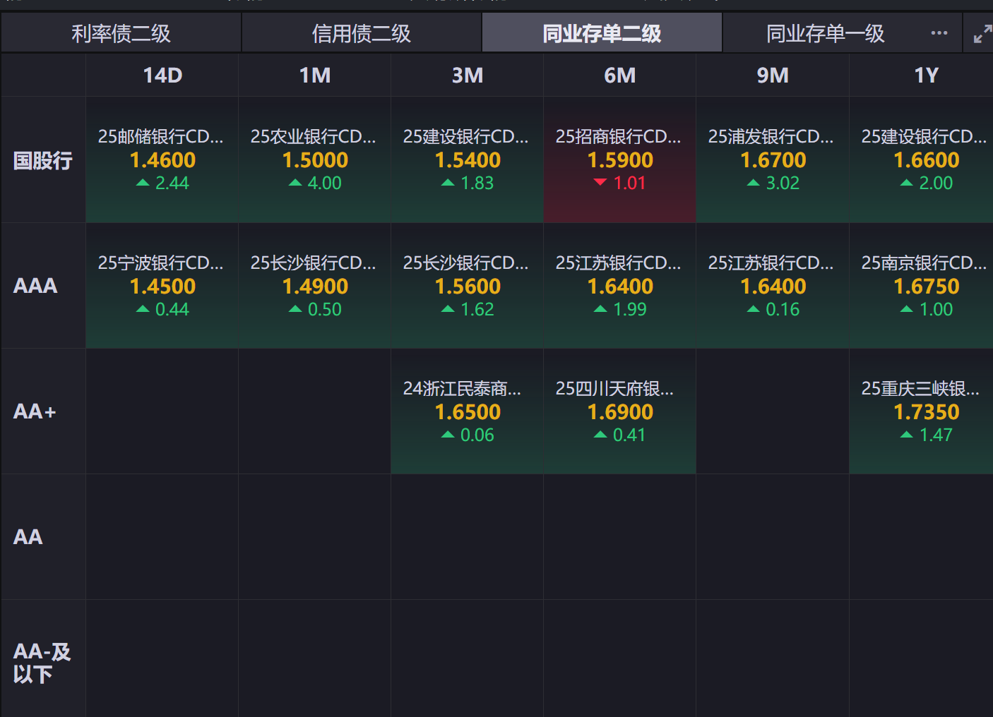Open 25江苏银行CD cell with change 1.99
Viewport: 993px width, 717px height.
tap(620, 286)
